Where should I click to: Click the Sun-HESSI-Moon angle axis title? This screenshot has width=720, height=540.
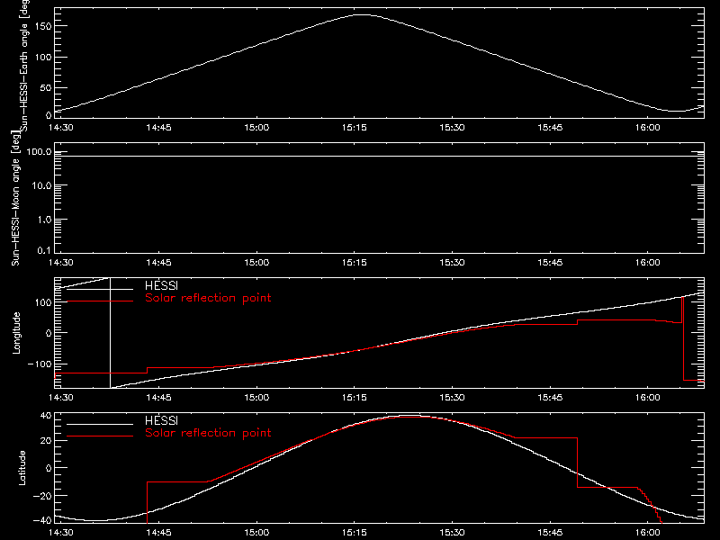pyautogui.click(x=15, y=198)
